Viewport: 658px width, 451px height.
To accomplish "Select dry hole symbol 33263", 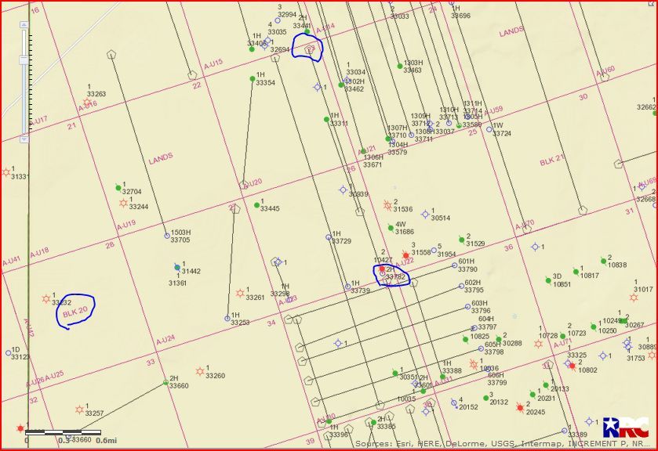I will [87, 103].
